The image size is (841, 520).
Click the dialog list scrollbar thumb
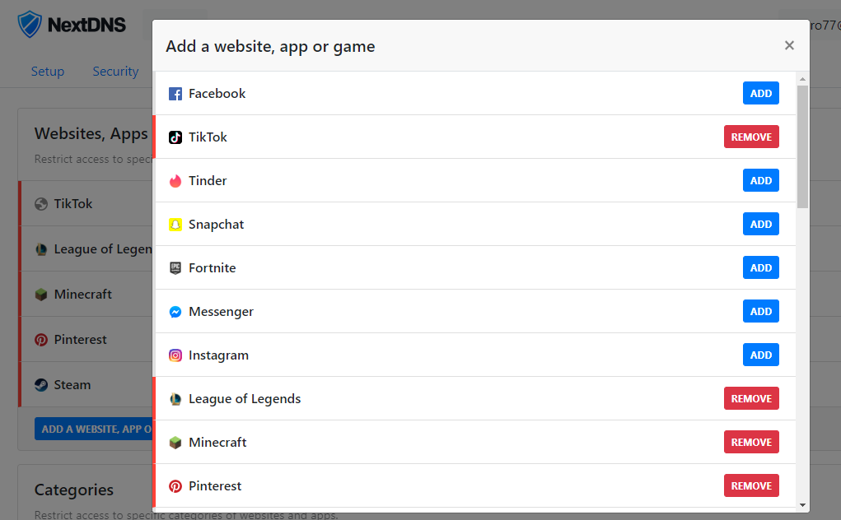tap(802, 146)
